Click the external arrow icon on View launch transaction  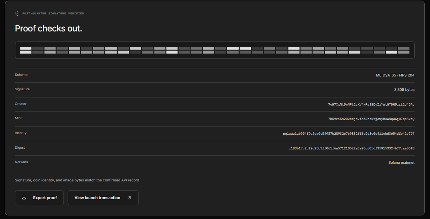click(x=130, y=197)
